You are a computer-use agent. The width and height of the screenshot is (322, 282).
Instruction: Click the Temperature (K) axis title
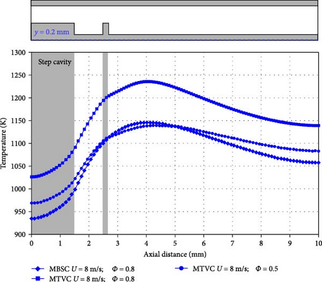coord(3,143)
